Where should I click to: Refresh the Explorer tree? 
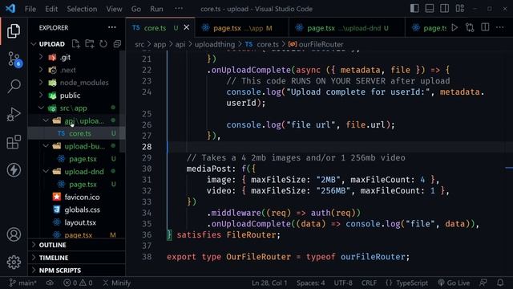pos(103,43)
